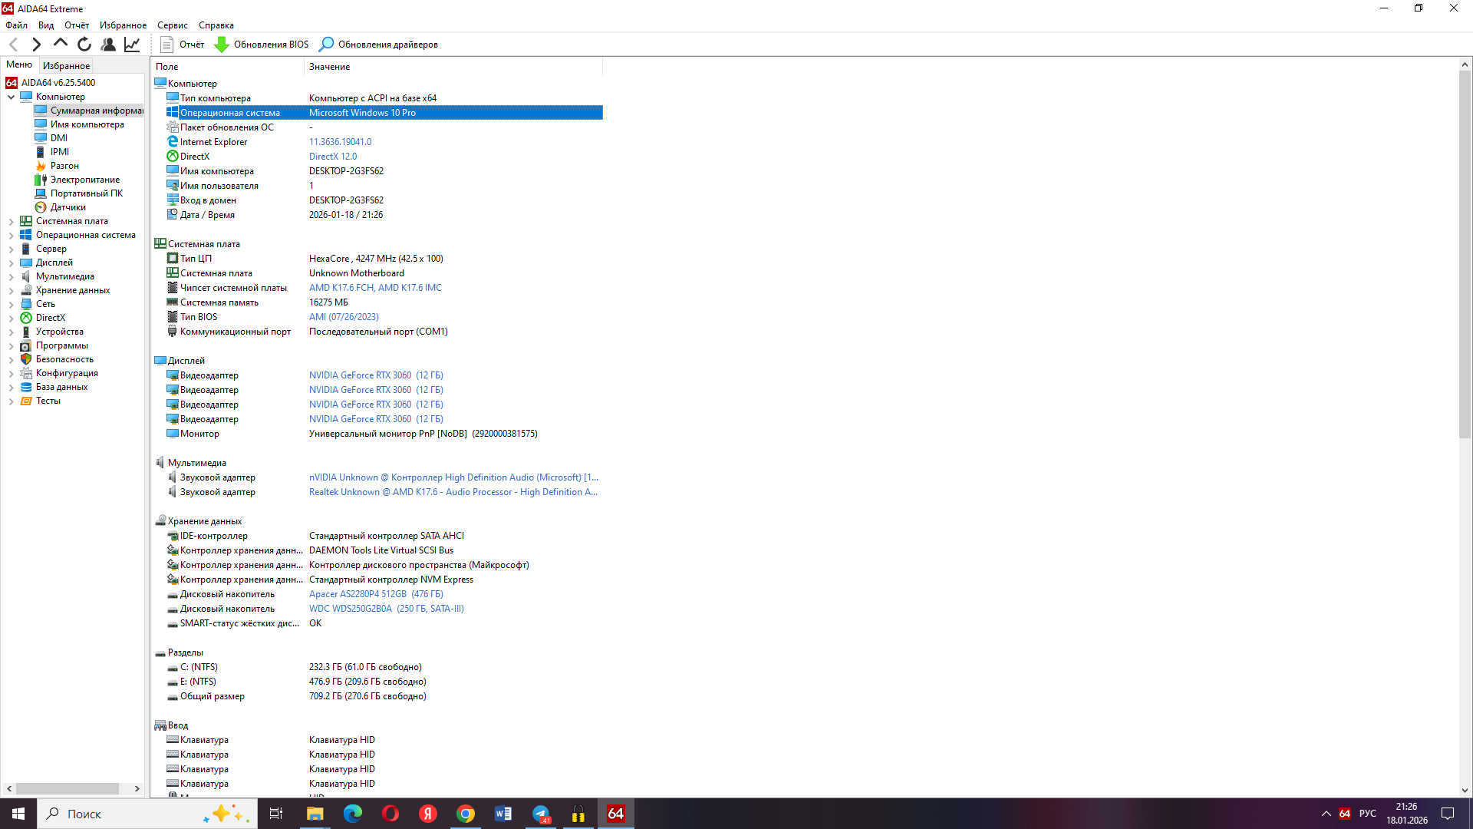Switch to the Избранное tab
This screenshot has width=1473, height=829.
pos(66,66)
